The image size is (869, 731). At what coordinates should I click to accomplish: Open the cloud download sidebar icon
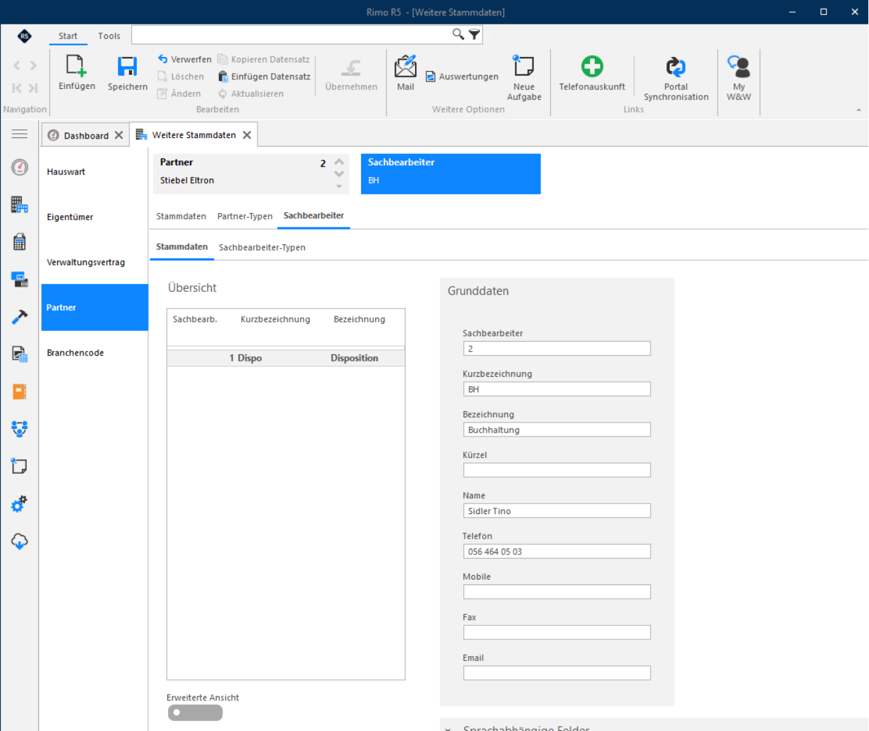[x=20, y=541]
